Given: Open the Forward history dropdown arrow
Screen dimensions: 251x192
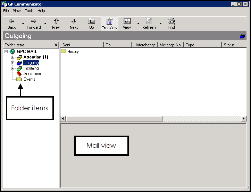Looking at the screenshot, I should pyautogui.click(x=45, y=24).
